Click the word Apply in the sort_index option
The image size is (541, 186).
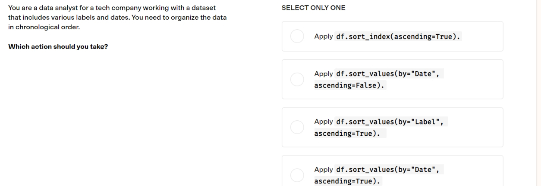324,37
